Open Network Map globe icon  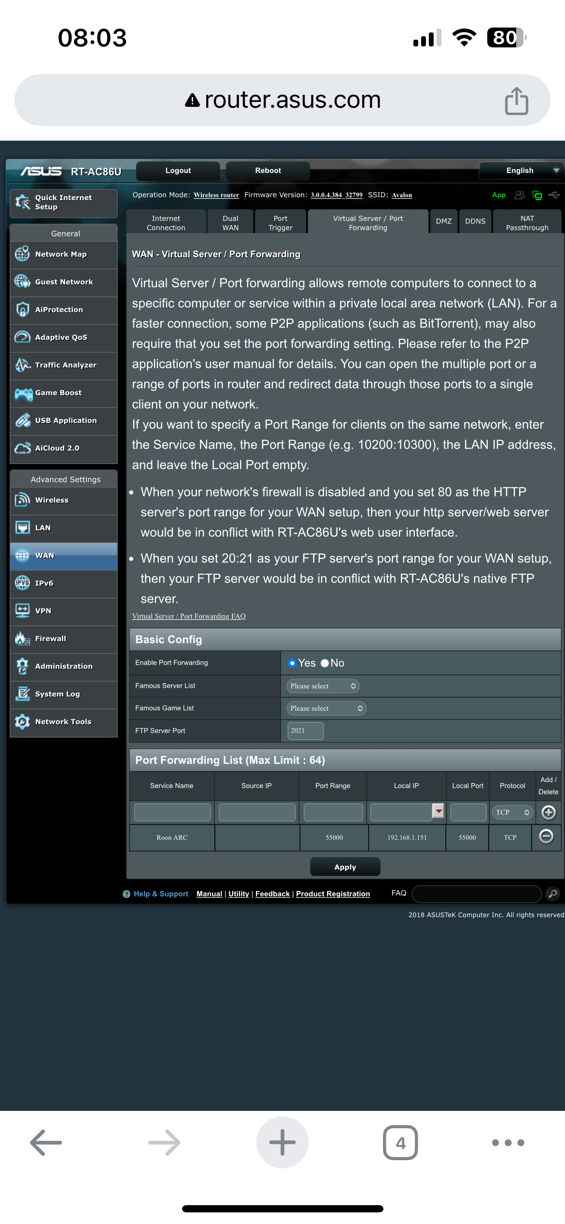(x=22, y=254)
